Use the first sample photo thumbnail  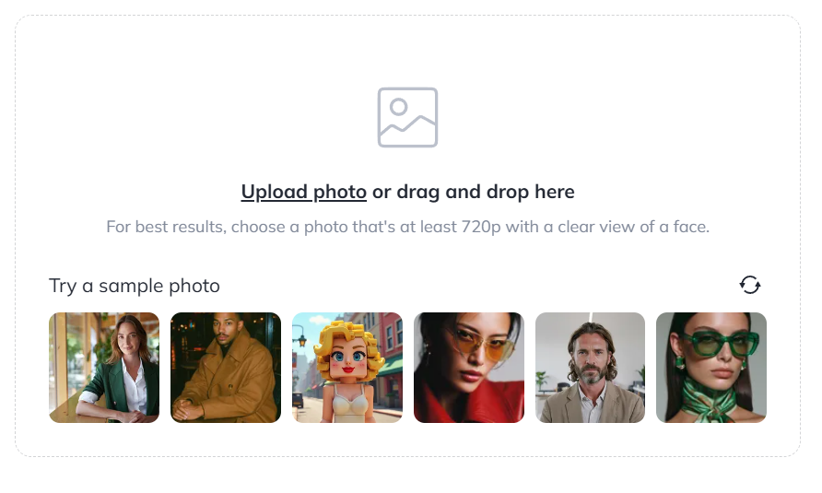104,368
